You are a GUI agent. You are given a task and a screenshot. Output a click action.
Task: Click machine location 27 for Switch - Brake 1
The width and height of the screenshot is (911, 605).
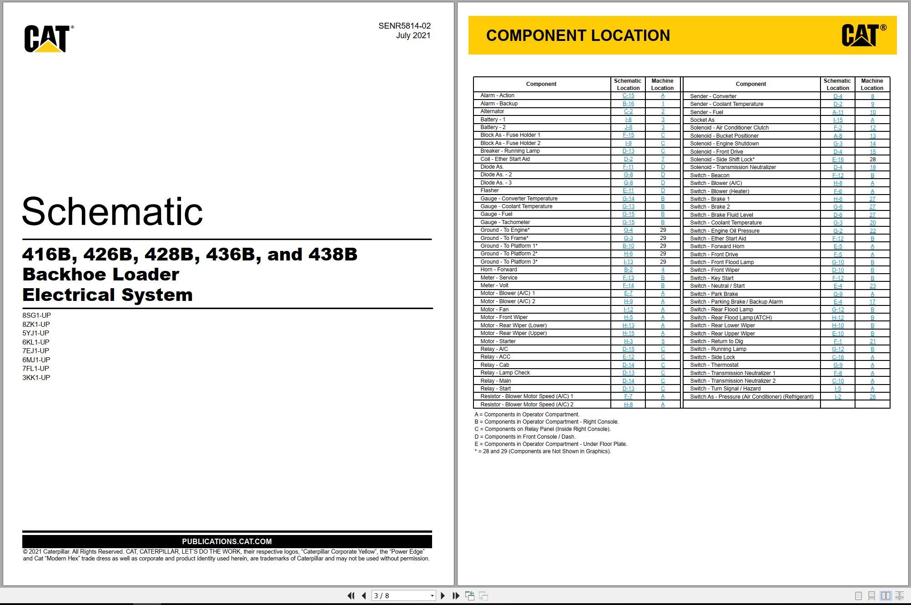[x=872, y=199]
